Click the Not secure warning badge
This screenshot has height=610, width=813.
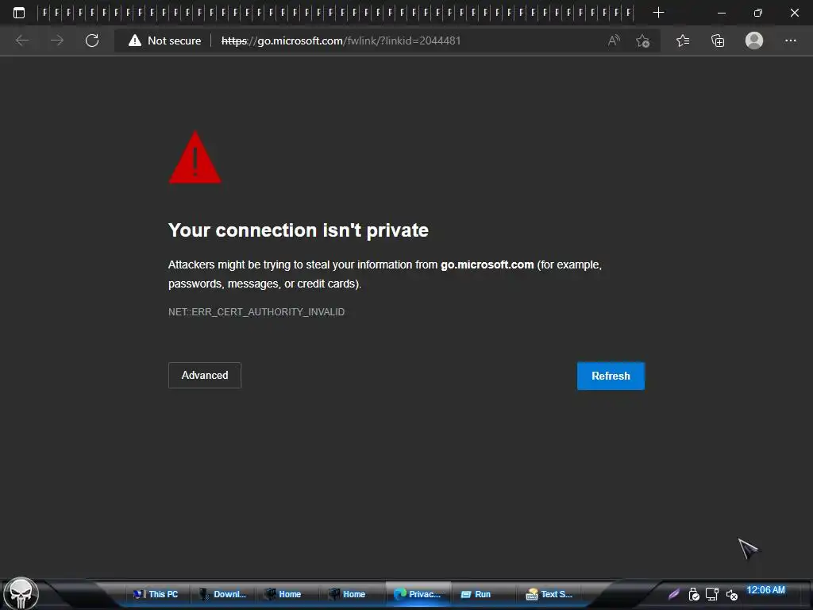pyautogui.click(x=165, y=41)
